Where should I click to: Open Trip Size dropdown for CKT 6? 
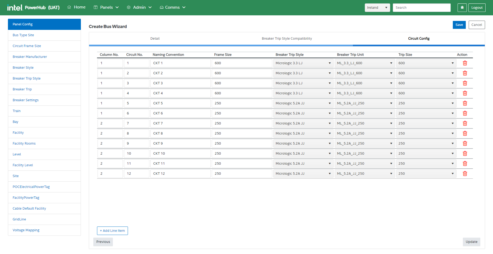coord(426,113)
